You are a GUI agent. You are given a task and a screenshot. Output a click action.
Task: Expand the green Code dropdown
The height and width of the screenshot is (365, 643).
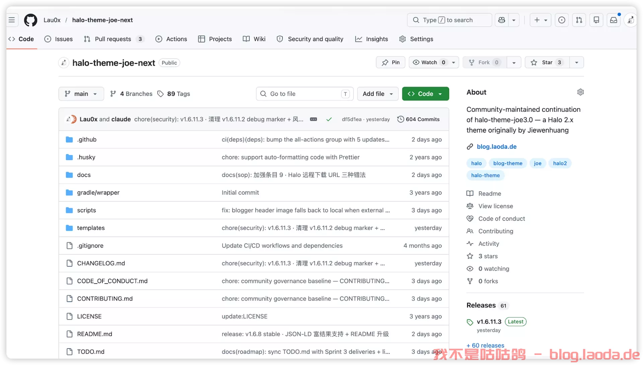tap(425, 94)
